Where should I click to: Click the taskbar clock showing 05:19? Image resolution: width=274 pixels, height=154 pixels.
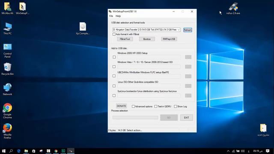(x=258, y=151)
